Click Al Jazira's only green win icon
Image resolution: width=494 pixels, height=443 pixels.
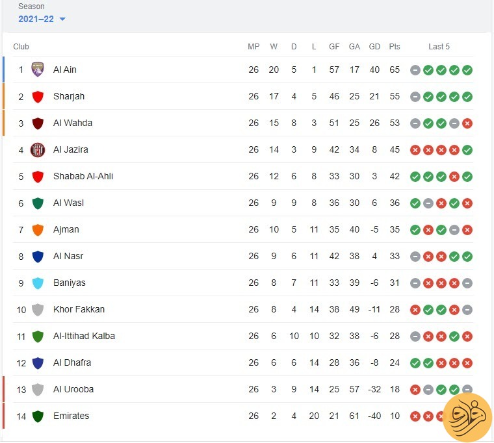pyautogui.click(x=467, y=150)
